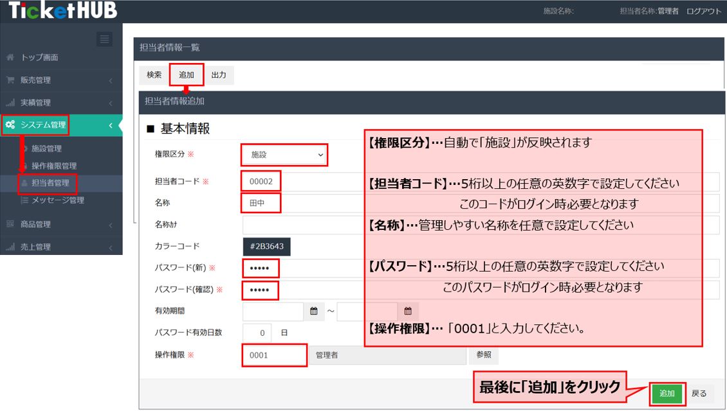Open the calendar for end date of 有効期間
727x411 pixels.
click(408, 311)
